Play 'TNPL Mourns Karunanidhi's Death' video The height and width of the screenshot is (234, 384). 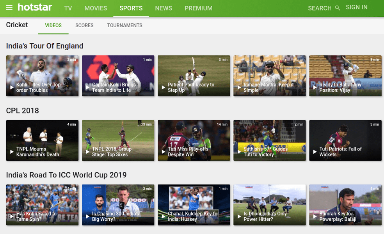[x=43, y=140]
